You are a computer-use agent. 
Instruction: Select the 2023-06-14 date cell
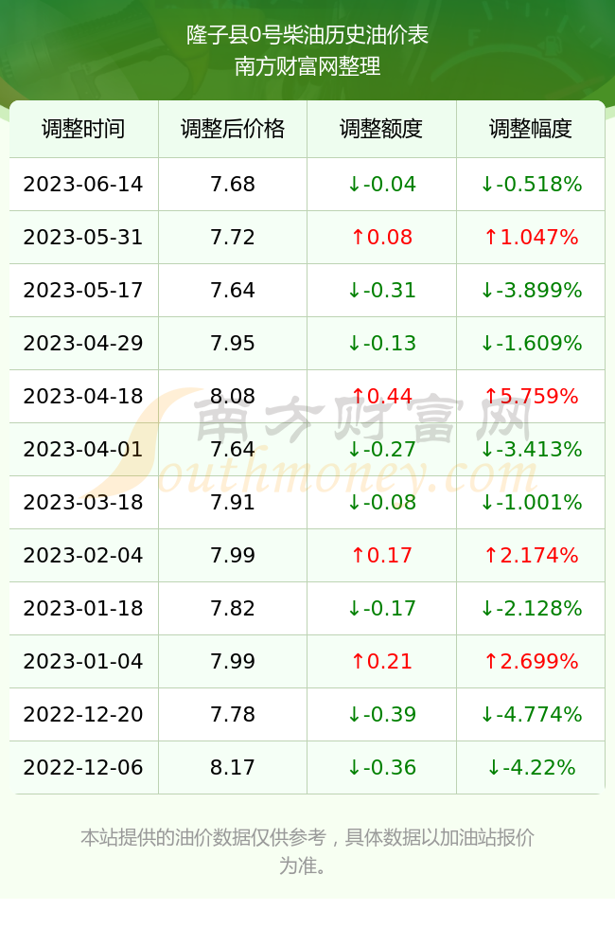[83, 184]
